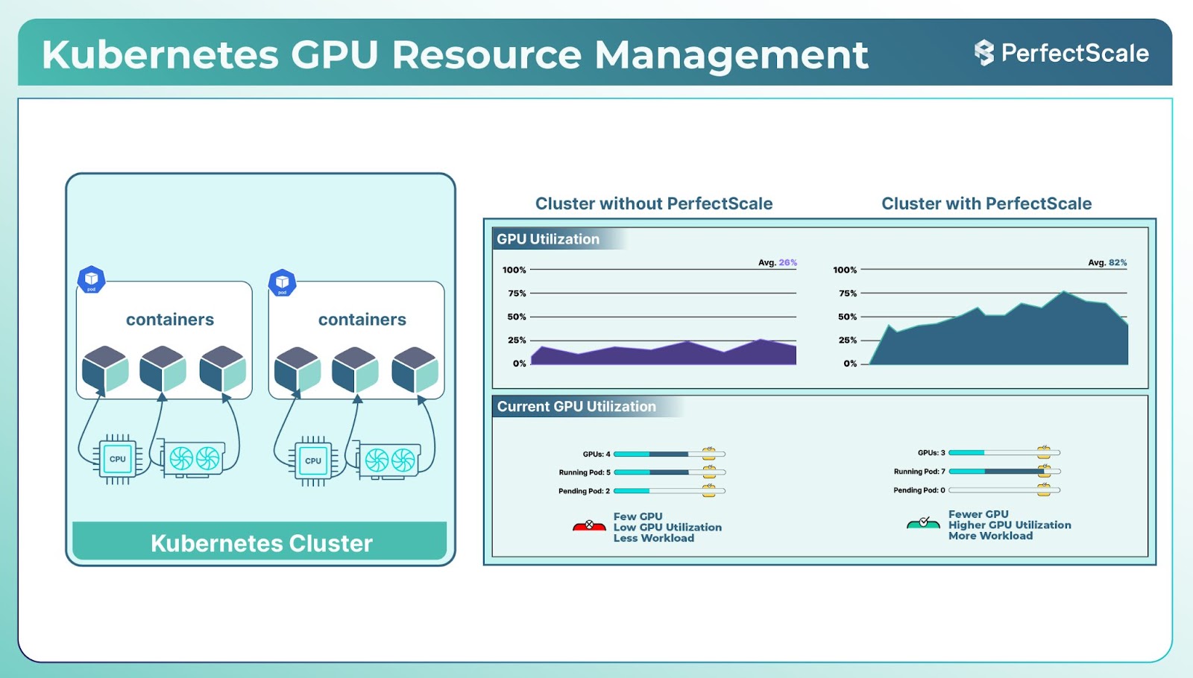Viewport: 1193px width, 678px height.
Task: Click the 'Running Pod: 7' label
Action: 919,472
